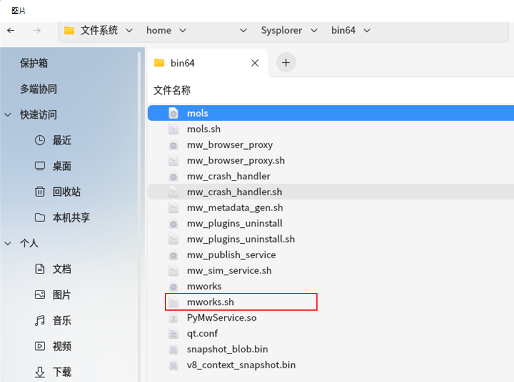Select the qt.conf file
514x382 pixels.
pos(202,333)
